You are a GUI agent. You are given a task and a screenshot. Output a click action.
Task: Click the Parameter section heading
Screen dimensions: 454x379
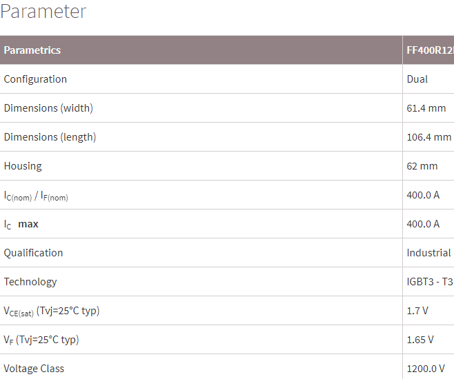pyautogui.click(x=43, y=12)
